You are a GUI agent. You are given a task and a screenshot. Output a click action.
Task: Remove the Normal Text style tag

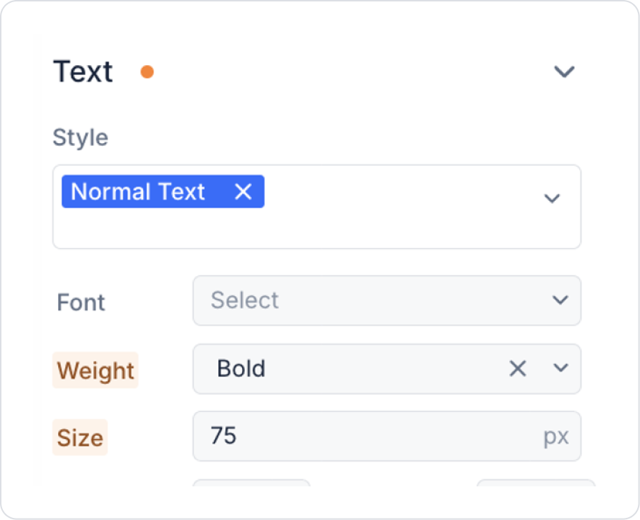(x=243, y=192)
